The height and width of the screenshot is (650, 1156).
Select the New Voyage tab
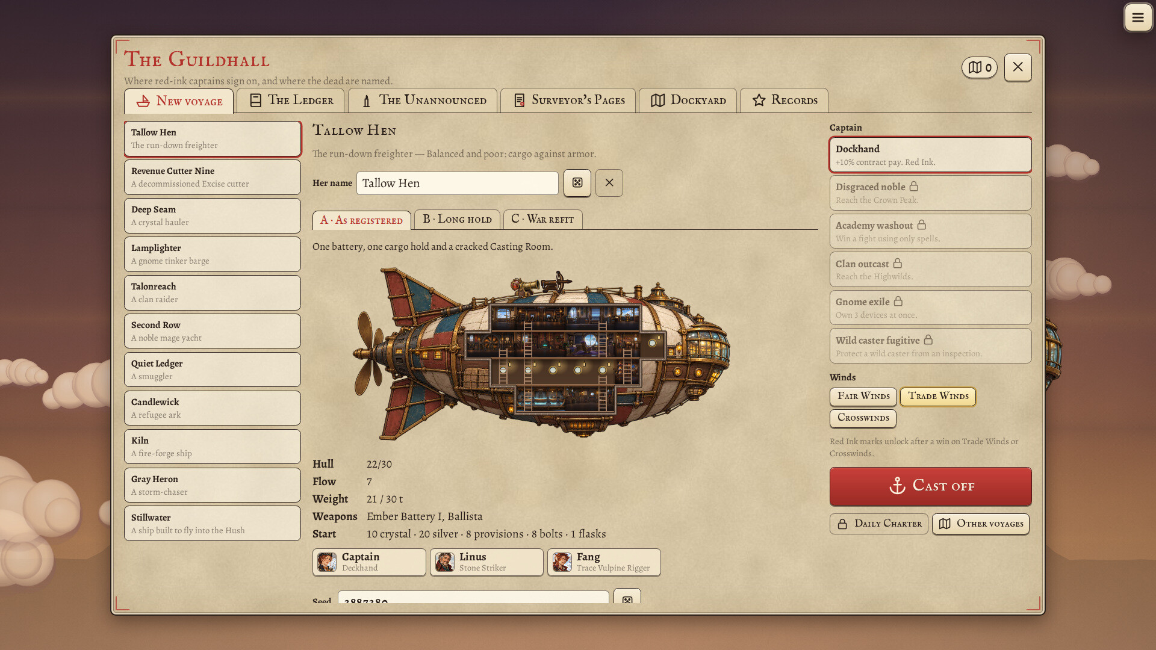point(179,101)
